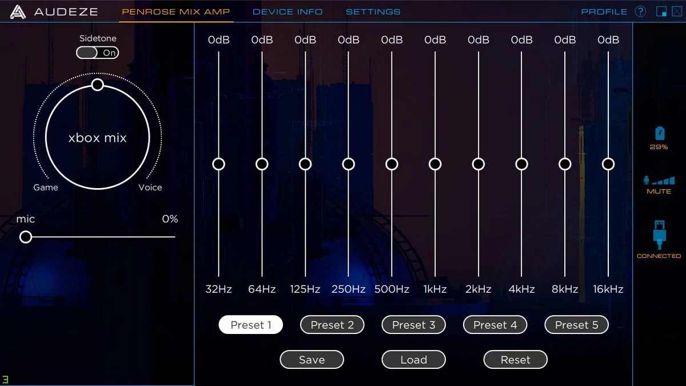
Task: Click the "29%" battery reading
Action: click(659, 147)
